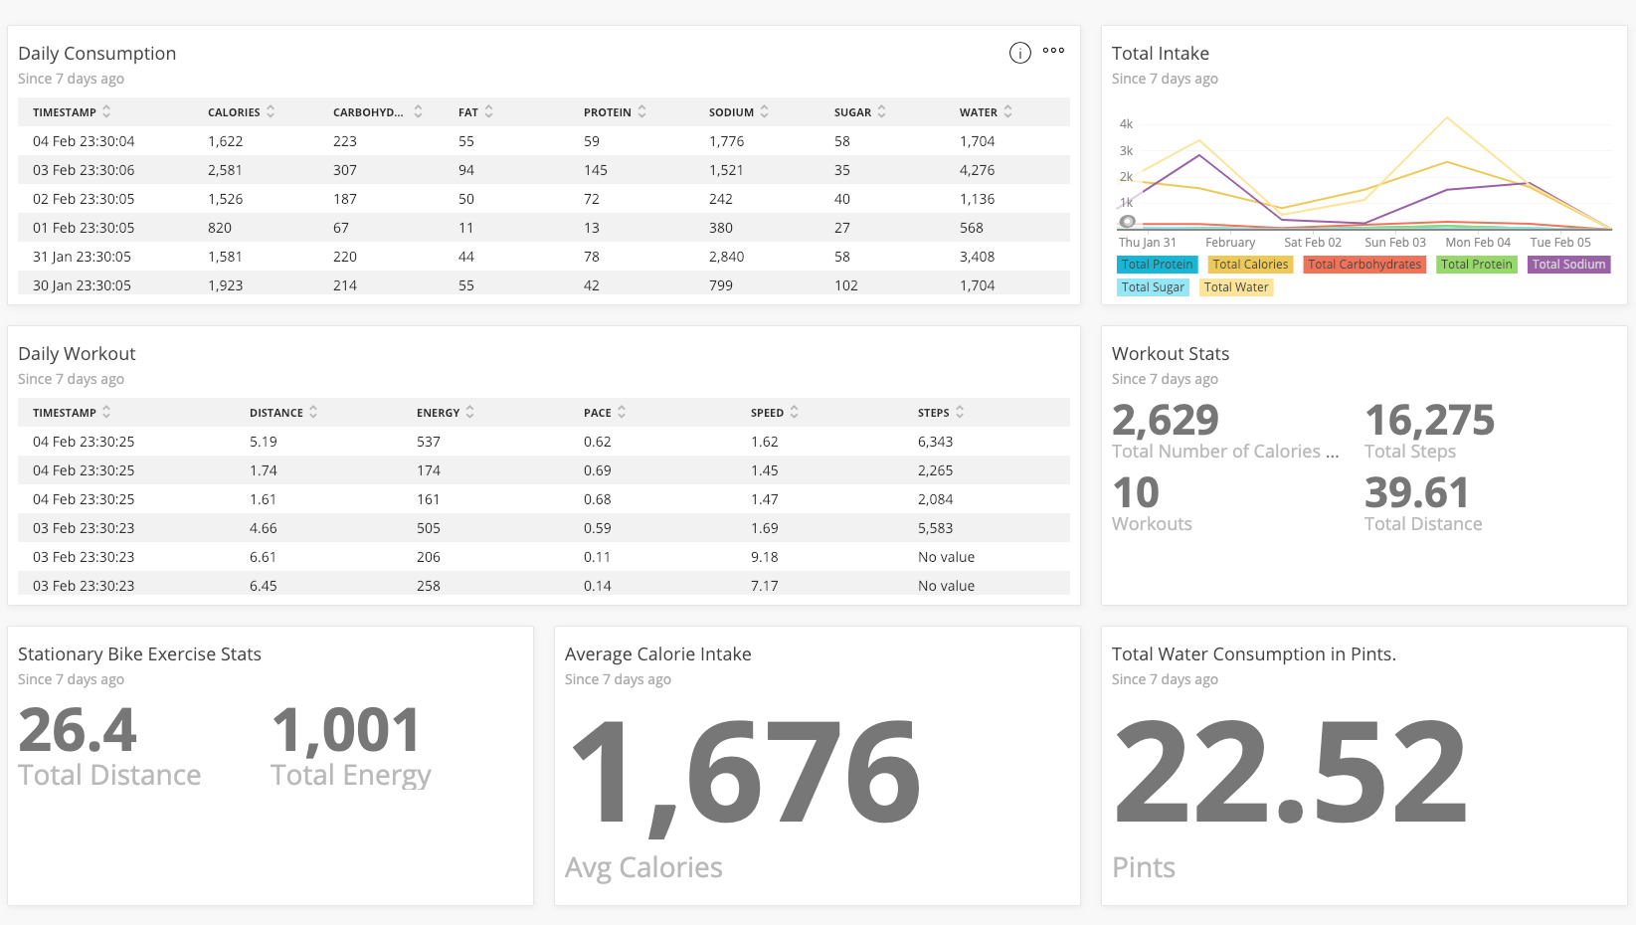Click 02 Feb 23:30:05 timestamp cell
This screenshot has width=1636, height=925.
tap(84, 199)
